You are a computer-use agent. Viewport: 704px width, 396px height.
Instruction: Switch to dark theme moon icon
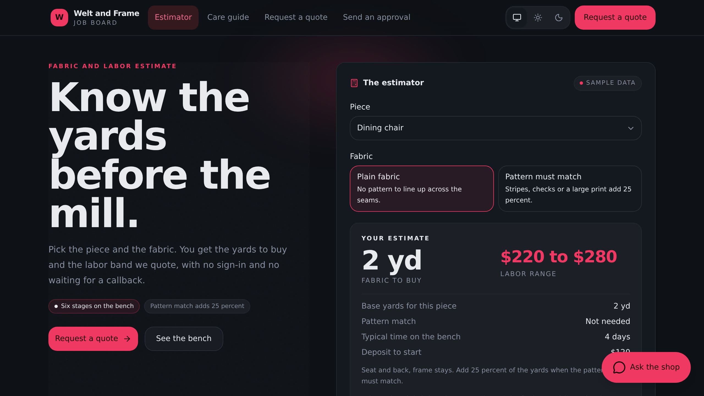[559, 18]
